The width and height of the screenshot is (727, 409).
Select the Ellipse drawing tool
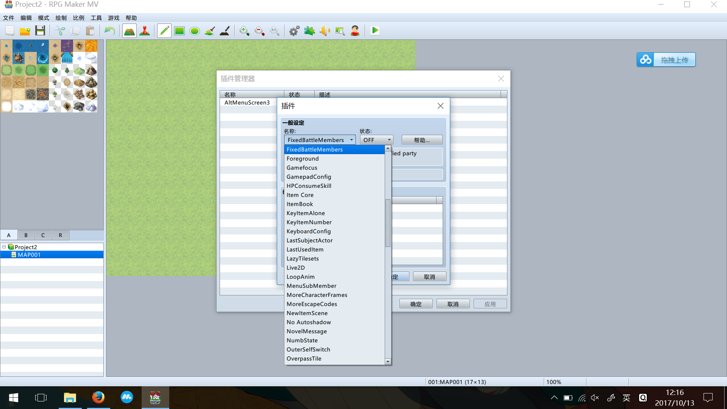tap(195, 31)
